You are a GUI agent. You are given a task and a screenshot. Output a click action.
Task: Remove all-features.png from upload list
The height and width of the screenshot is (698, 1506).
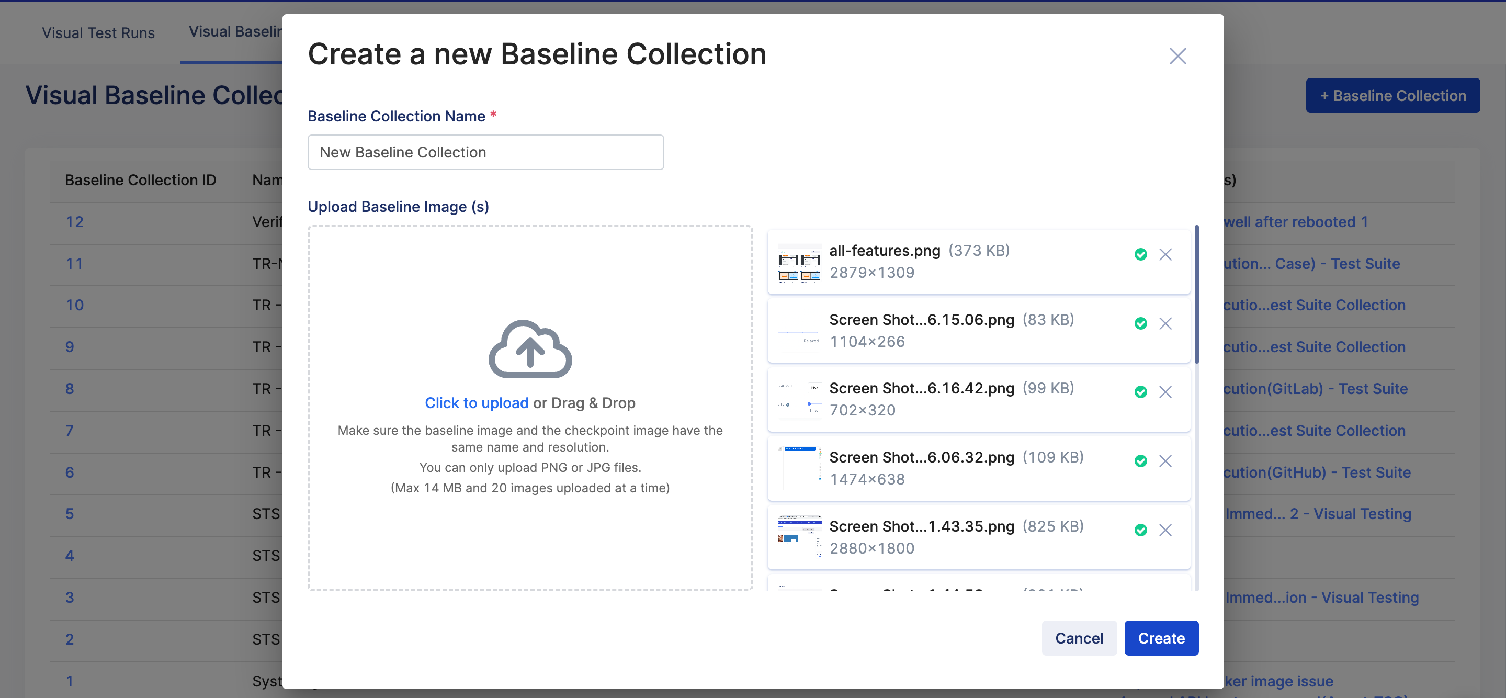[x=1165, y=254]
